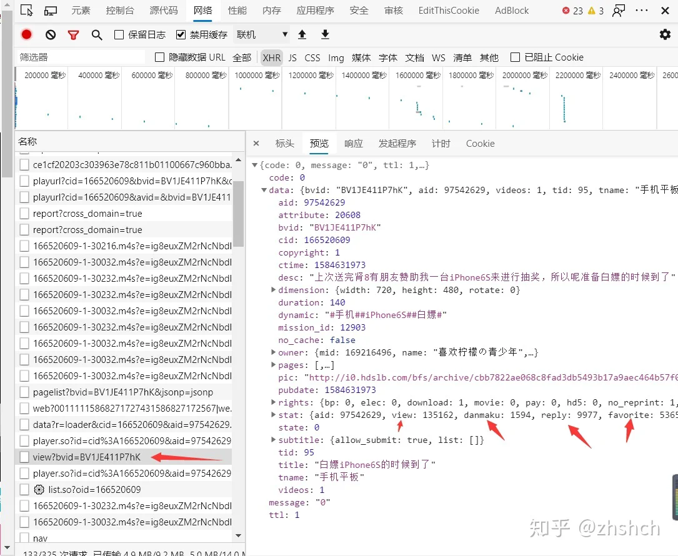Image resolution: width=678 pixels, height=556 pixels.
Task: Click the gear icon beside list.so?oid=166520609
Action: coord(39,489)
